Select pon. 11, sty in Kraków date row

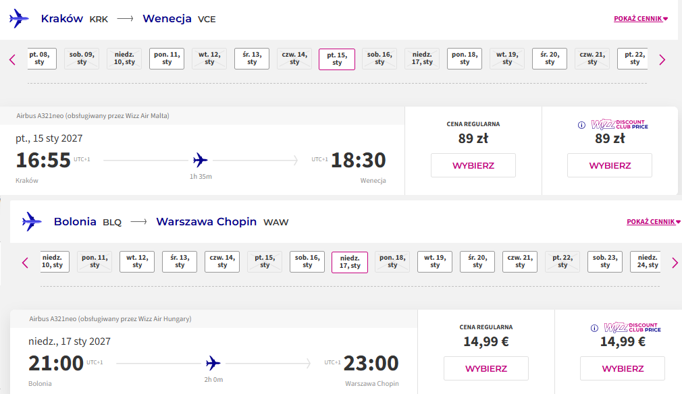pos(167,59)
